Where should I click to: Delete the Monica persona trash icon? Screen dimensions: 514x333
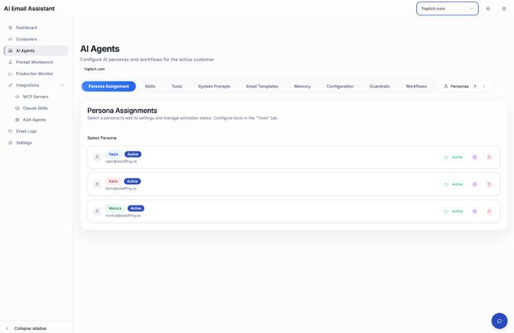pos(489,211)
